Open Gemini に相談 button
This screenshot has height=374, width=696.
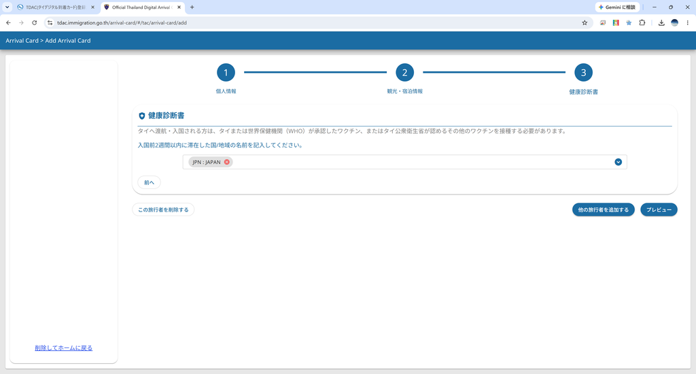pyautogui.click(x=617, y=7)
